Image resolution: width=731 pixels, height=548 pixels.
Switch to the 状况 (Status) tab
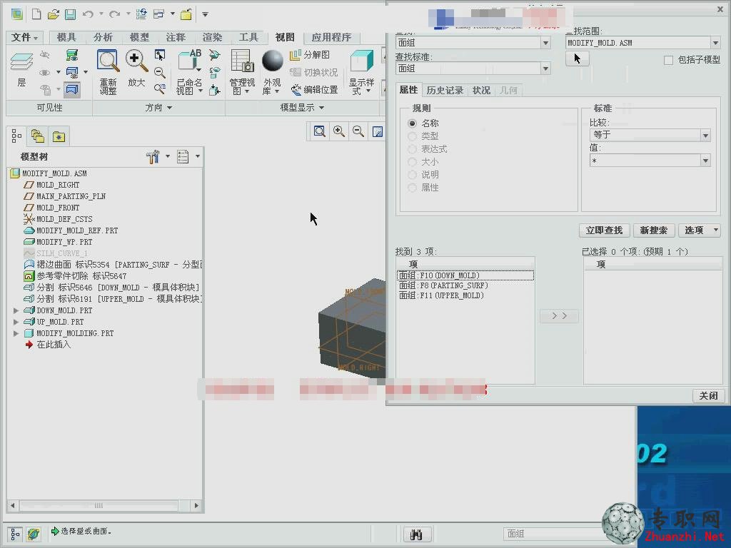pos(481,91)
